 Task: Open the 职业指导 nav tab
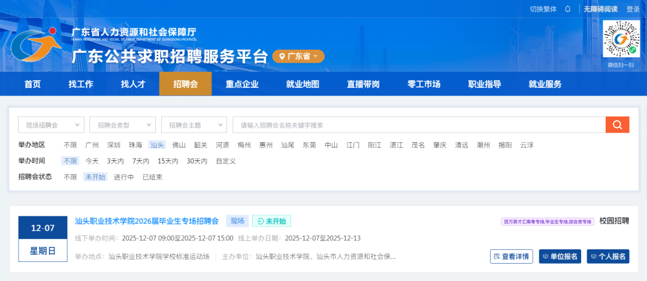point(485,84)
